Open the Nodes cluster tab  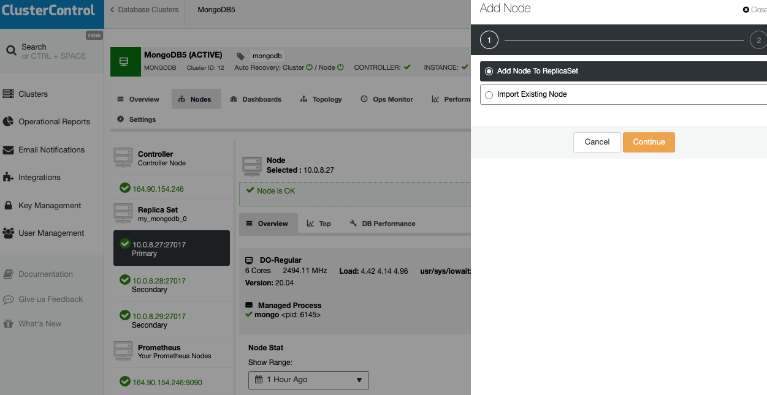tap(196, 99)
